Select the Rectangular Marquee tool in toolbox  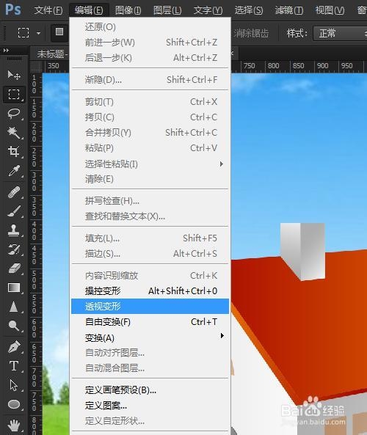14,95
